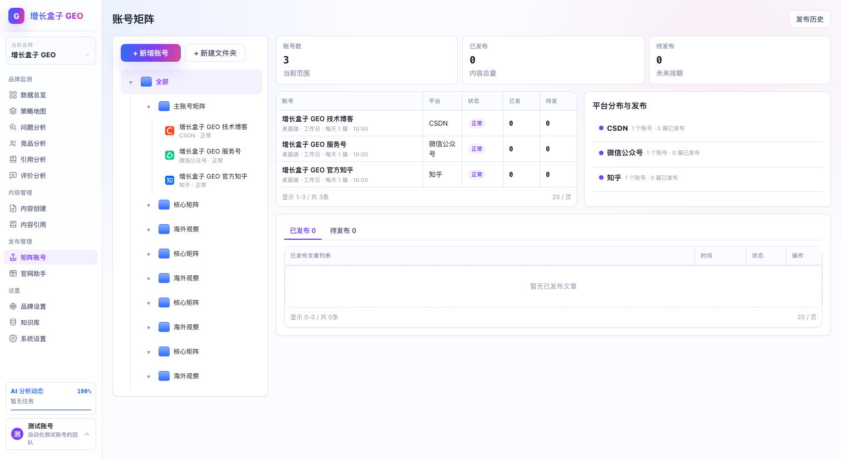The image size is (841, 460).
Task: Click the 正常 badge in the 知乎 row
Action: coord(477,175)
